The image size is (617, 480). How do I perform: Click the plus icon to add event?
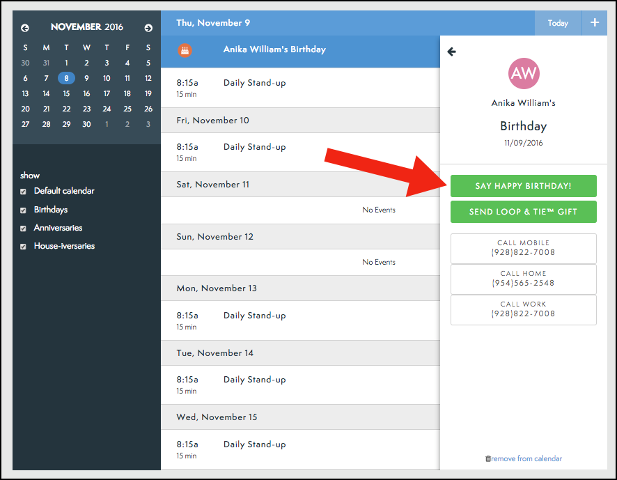[x=594, y=23]
